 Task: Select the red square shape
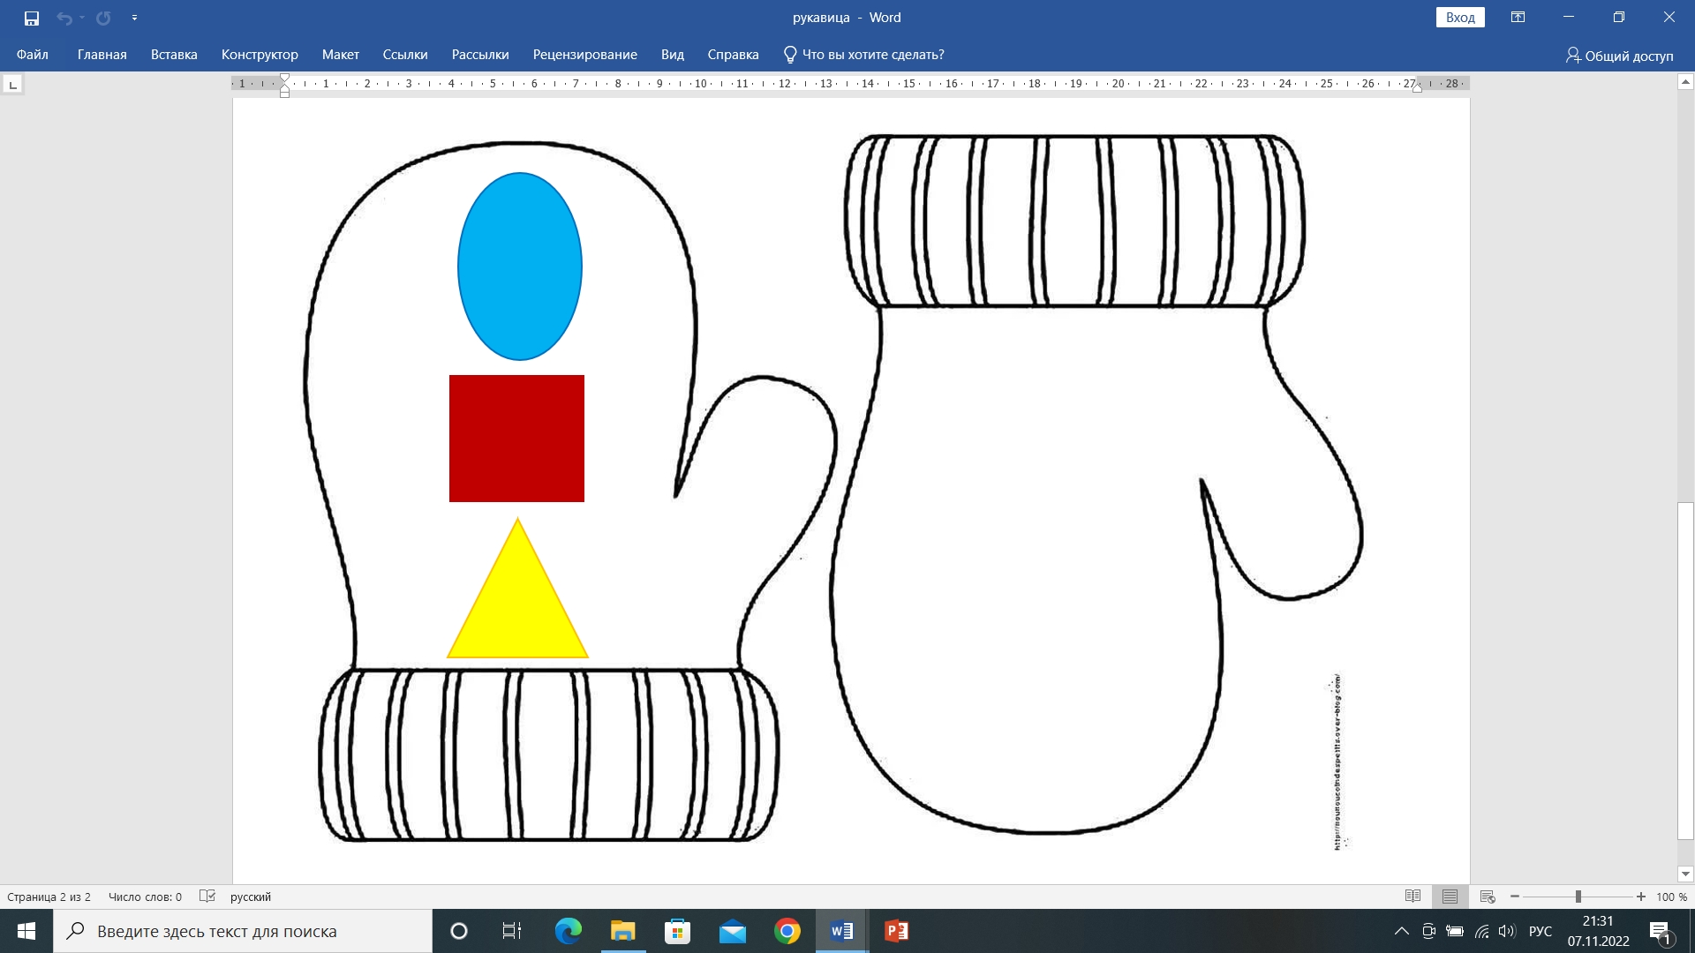coord(516,439)
